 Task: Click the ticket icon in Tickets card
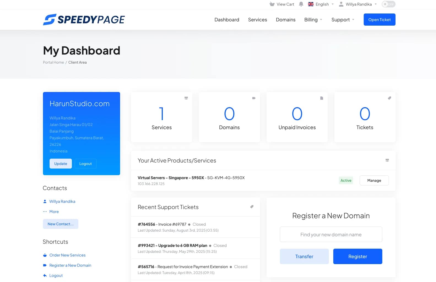tap(389, 98)
